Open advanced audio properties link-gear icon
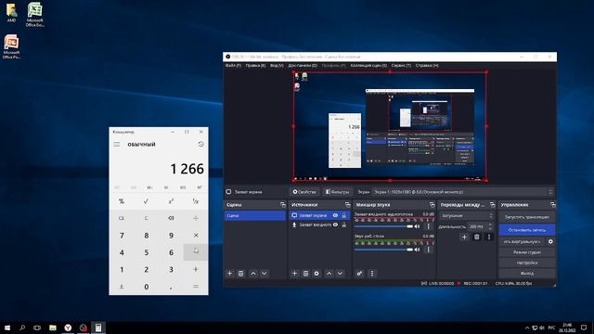Screen dimensions: 594x334 pos(359,274)
